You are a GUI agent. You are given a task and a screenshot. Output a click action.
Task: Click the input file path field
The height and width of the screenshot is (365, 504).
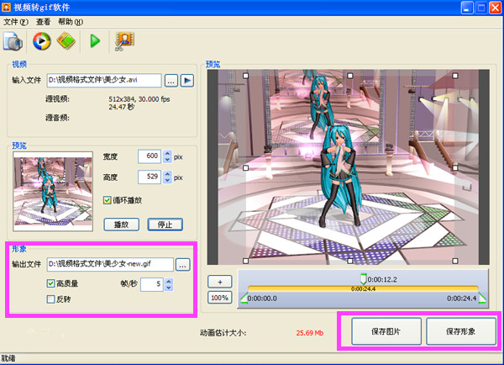tap(104, 80)
